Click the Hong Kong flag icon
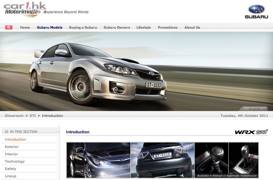 (9, 27)
